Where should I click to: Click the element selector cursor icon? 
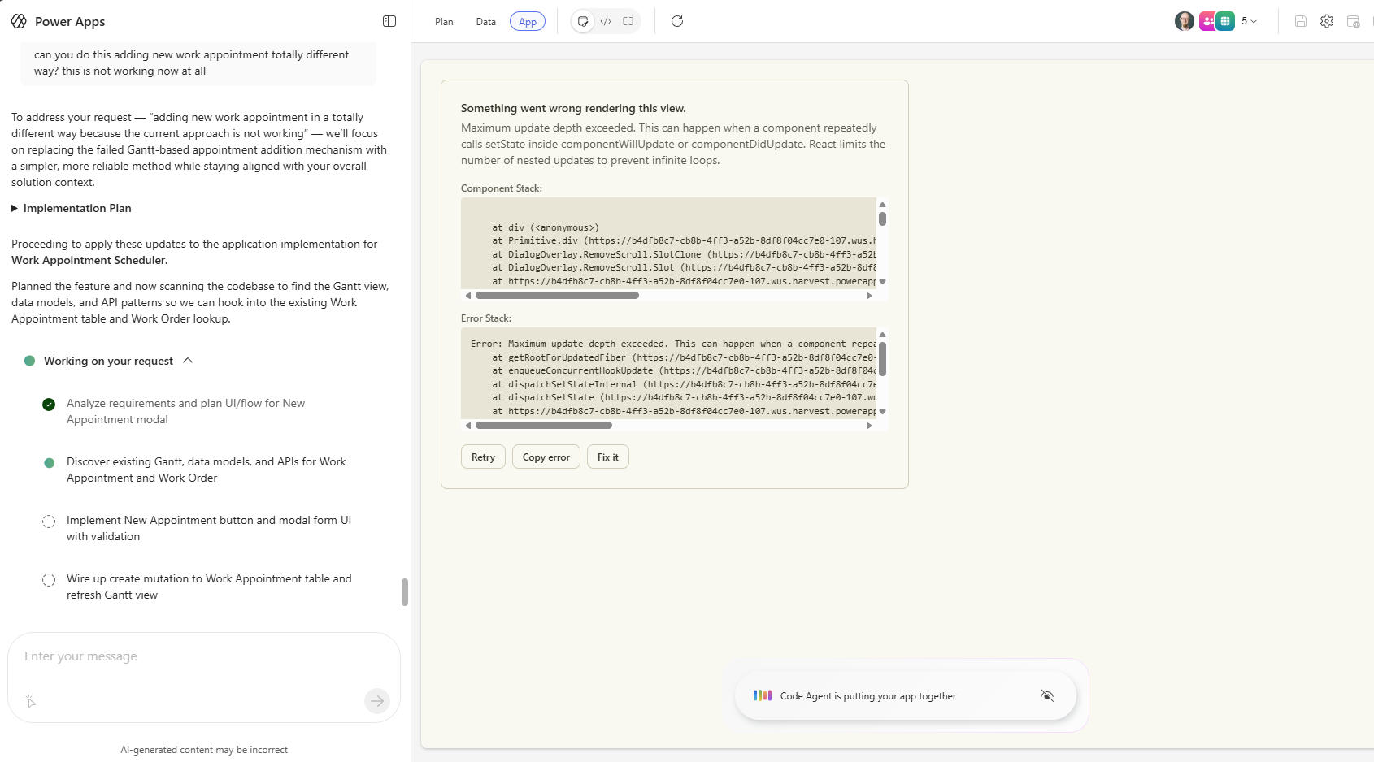point(30,700)
